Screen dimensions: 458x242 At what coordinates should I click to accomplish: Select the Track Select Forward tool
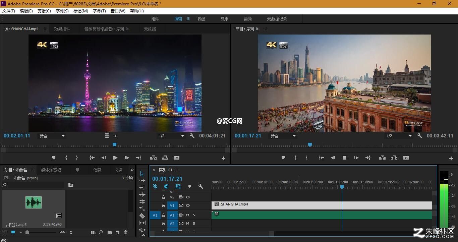(x=142, y=181)
